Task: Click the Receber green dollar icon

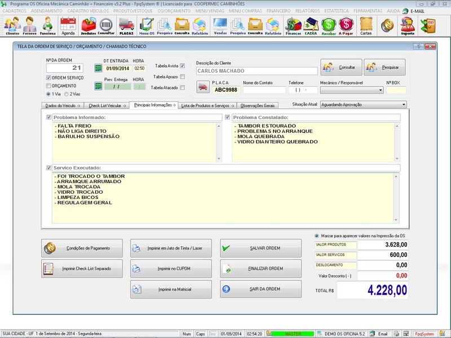Action: 329,25
